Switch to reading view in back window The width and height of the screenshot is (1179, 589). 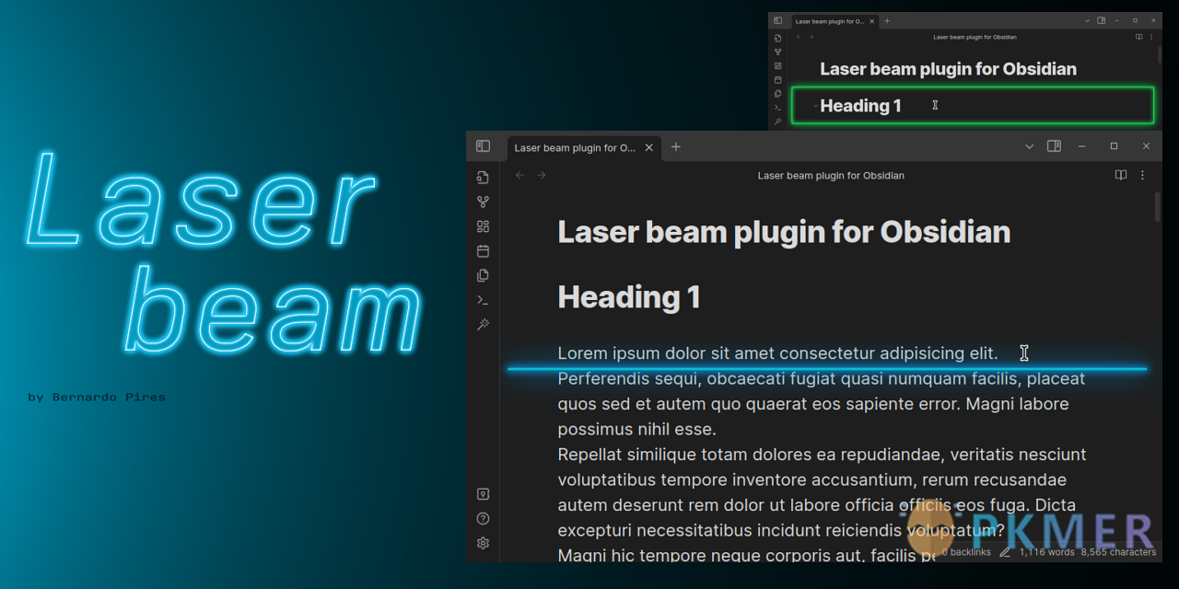click(1138, 37)
